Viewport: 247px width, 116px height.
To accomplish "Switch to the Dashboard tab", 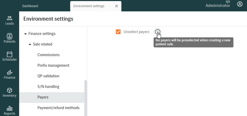I will [x=30, y=6].
